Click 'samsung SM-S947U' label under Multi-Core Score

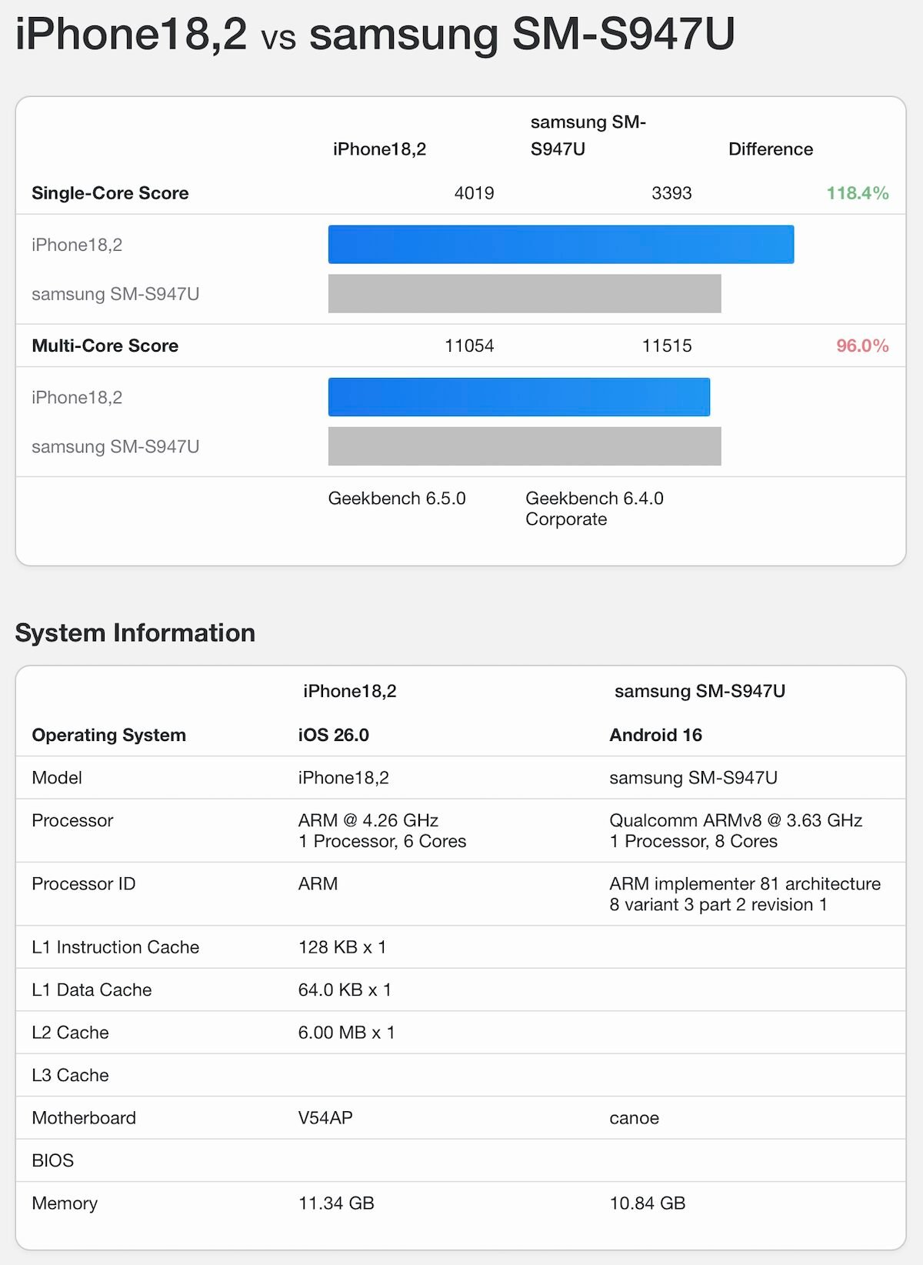pos(115,446)
